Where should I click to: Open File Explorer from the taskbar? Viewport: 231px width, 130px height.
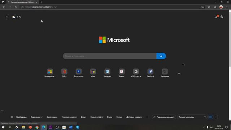23,127
